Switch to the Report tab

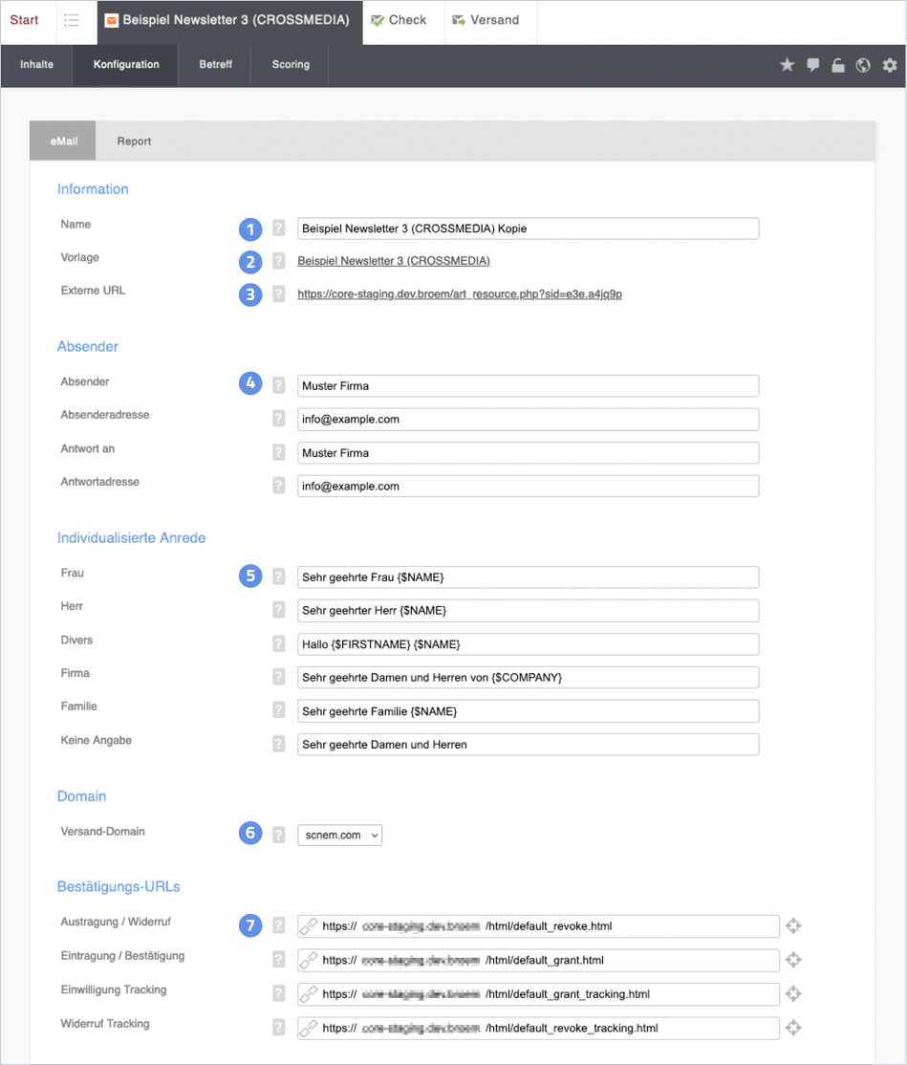point(134,141)
